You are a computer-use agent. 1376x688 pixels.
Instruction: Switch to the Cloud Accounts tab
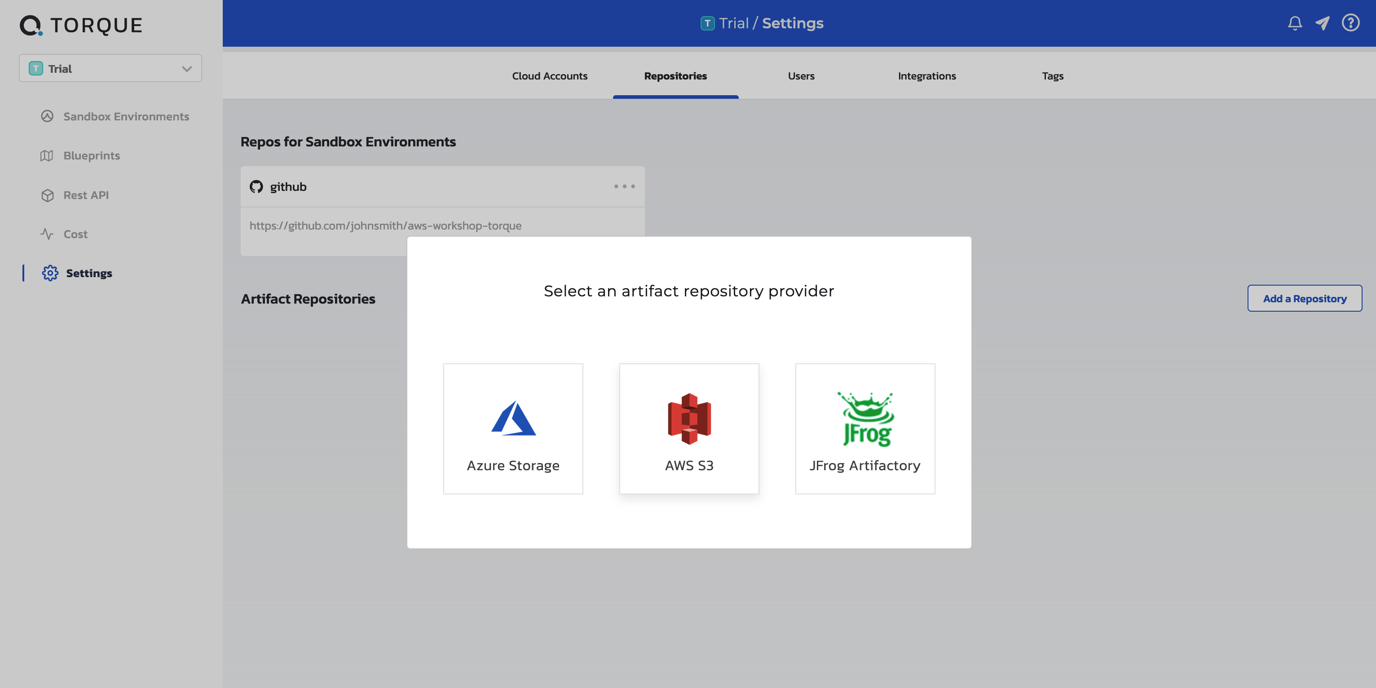coord(550,76)
